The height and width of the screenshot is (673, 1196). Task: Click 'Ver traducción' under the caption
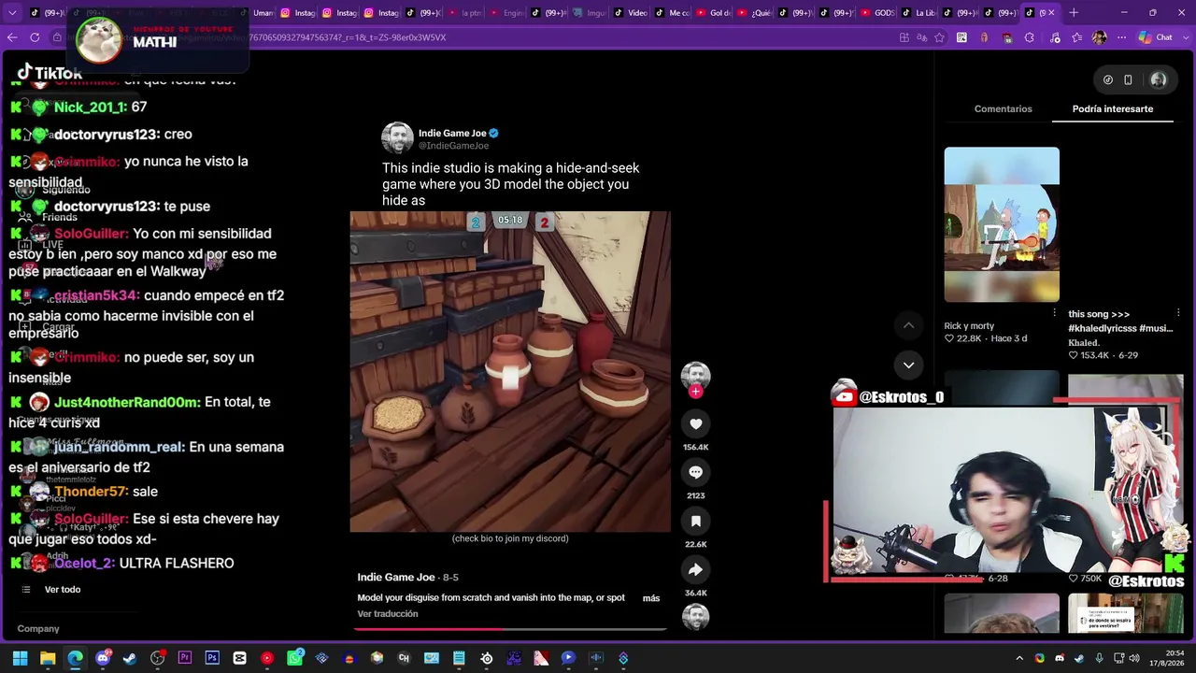click(388, 614)
